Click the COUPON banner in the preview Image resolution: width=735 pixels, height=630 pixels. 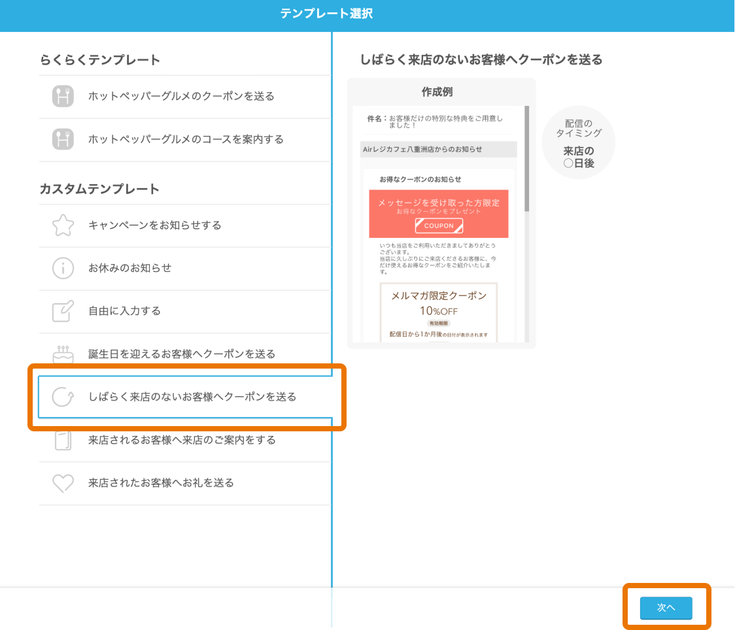click(439, 214)
